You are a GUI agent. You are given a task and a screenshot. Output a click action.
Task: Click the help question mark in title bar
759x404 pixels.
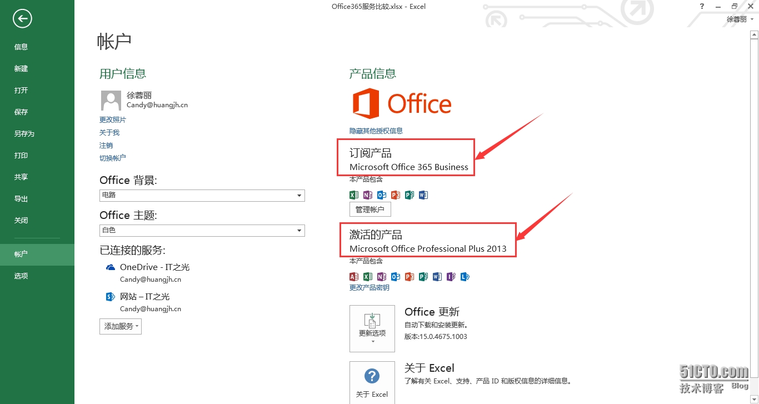coord(702,6)
